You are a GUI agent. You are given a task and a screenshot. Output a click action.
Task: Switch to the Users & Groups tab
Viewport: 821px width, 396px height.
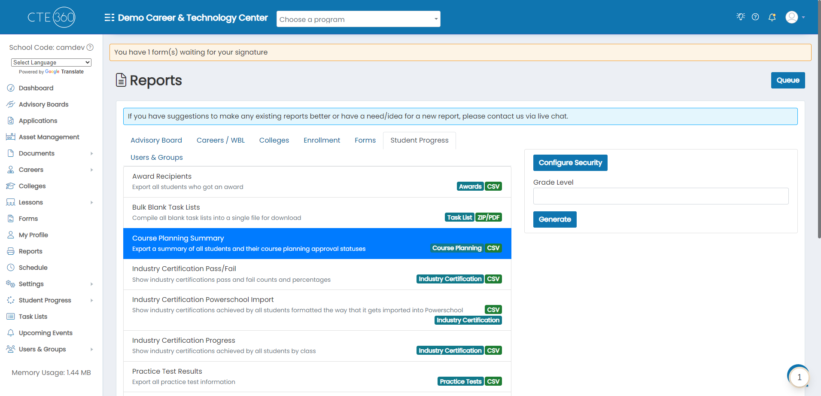pyautogui.click(x=157, y=158)
